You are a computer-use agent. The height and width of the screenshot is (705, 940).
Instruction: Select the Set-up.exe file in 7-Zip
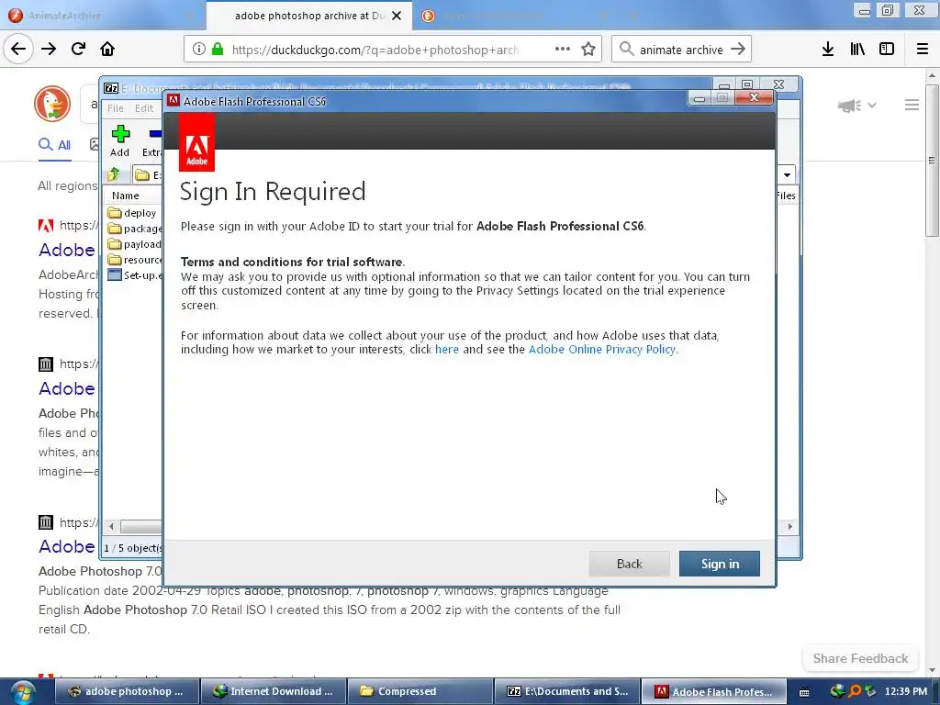(134, 275)
